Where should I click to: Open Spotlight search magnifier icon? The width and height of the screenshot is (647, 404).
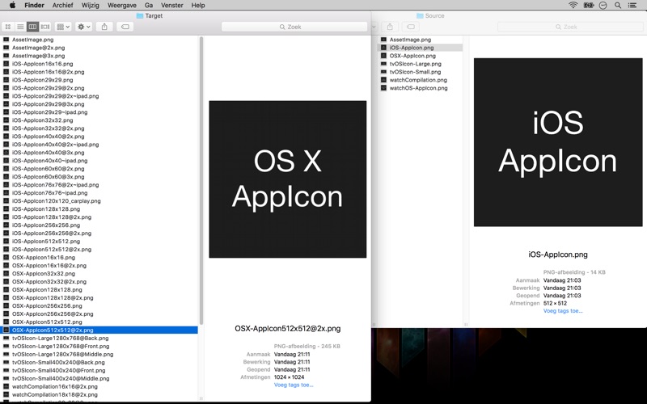(618, 5)
